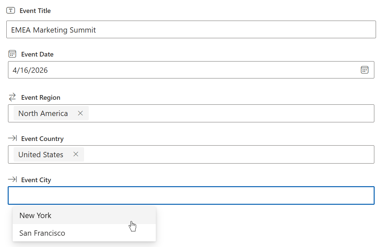The width and height of the screenshot is (381, 247).
Task: Click the Event Region label
Action: [x=41, y=97]
